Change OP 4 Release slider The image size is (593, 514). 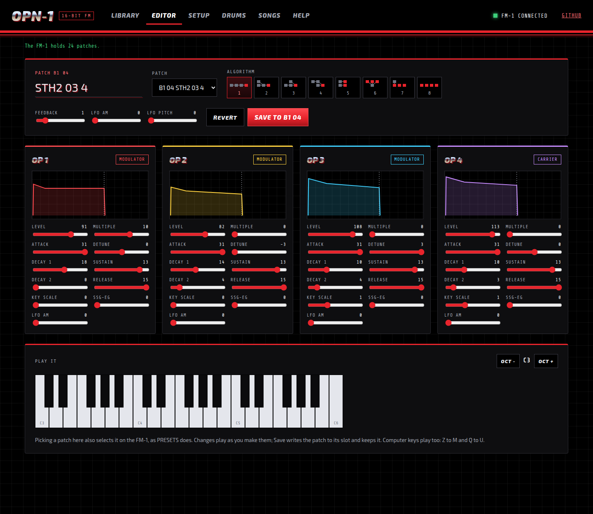(x=534, y=287)
